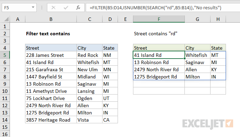Select column B header
The width and height of the screenshot is (240, 137).
tap(51, 19)
